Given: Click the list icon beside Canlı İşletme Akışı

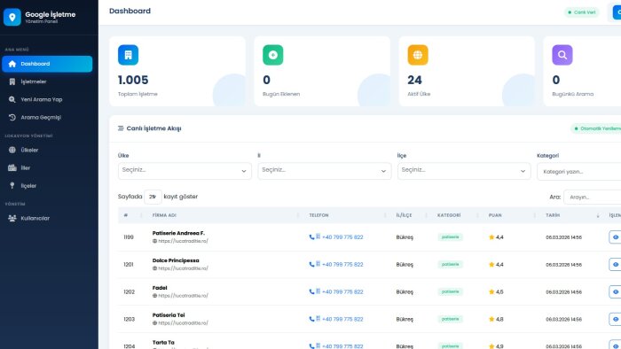Looking at the screenshot, I should (121, 128).
